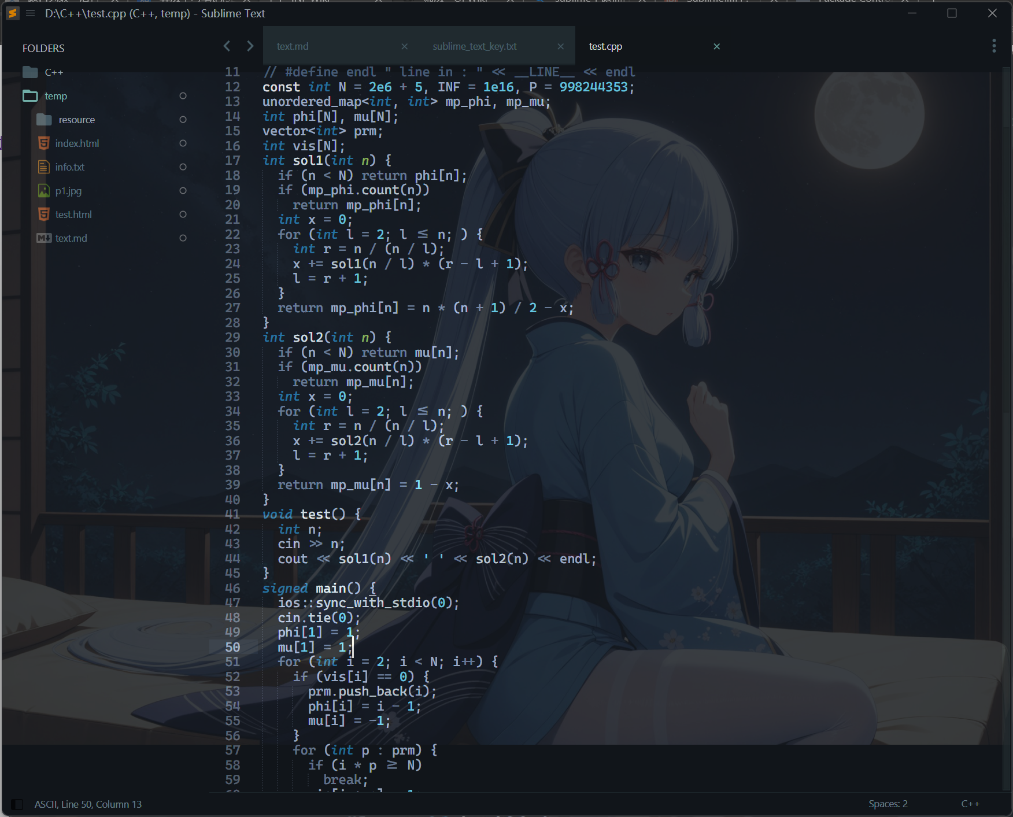
Task: Switch to the text.md tab
Action: [x=341, y=46]
